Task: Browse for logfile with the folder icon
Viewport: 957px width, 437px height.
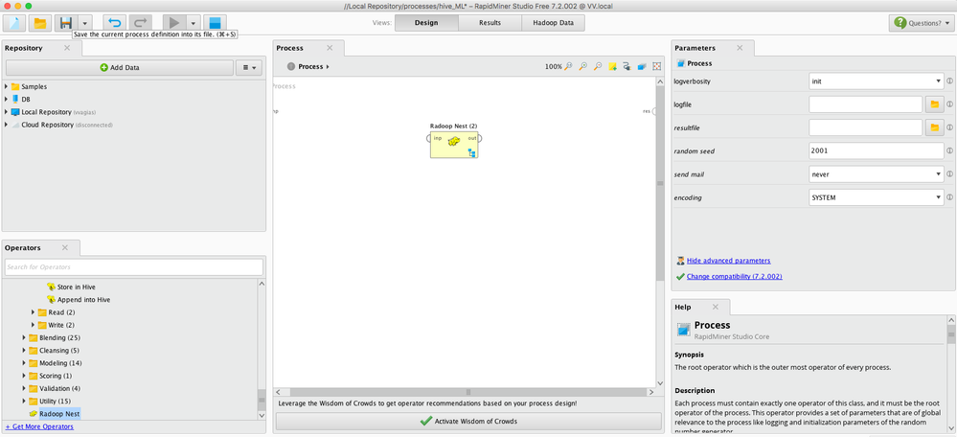Action: coord(934,104)
